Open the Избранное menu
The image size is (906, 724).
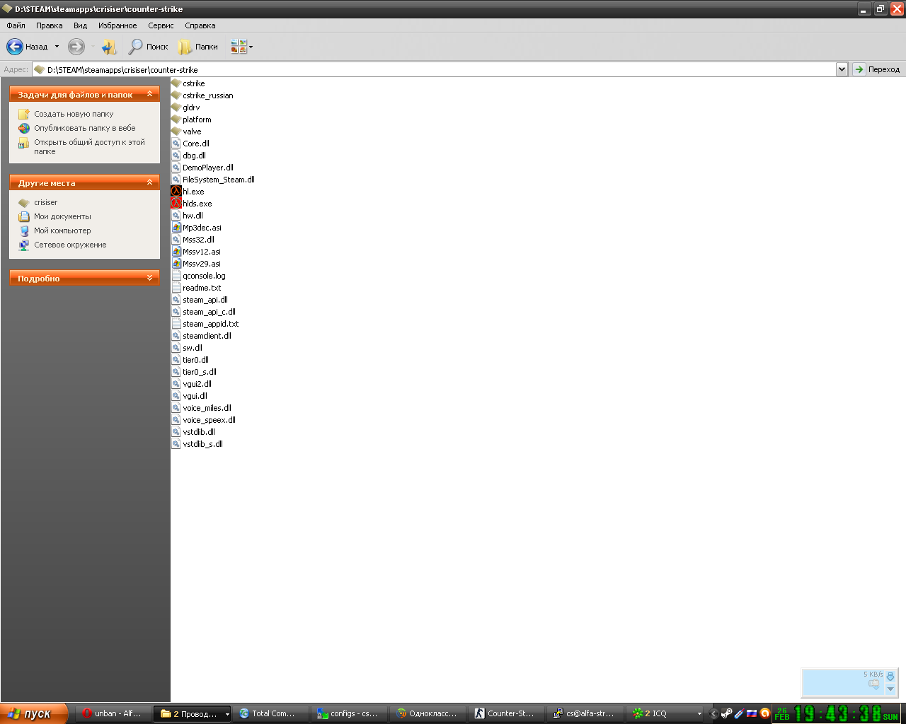(x=117, y=25)
